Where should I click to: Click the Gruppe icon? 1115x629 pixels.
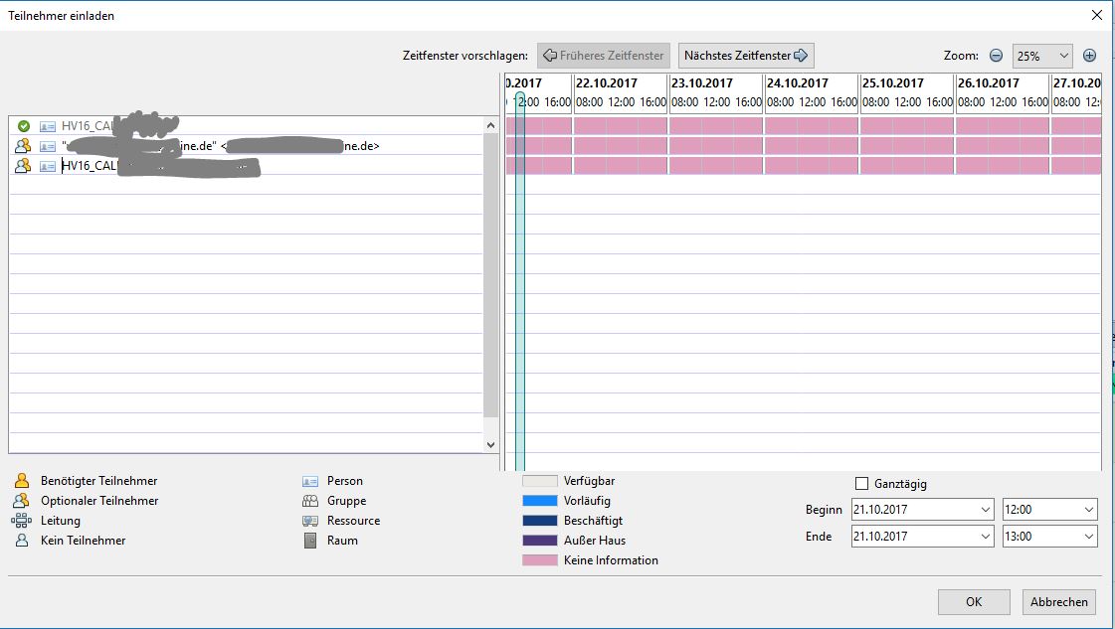[310, 500]
